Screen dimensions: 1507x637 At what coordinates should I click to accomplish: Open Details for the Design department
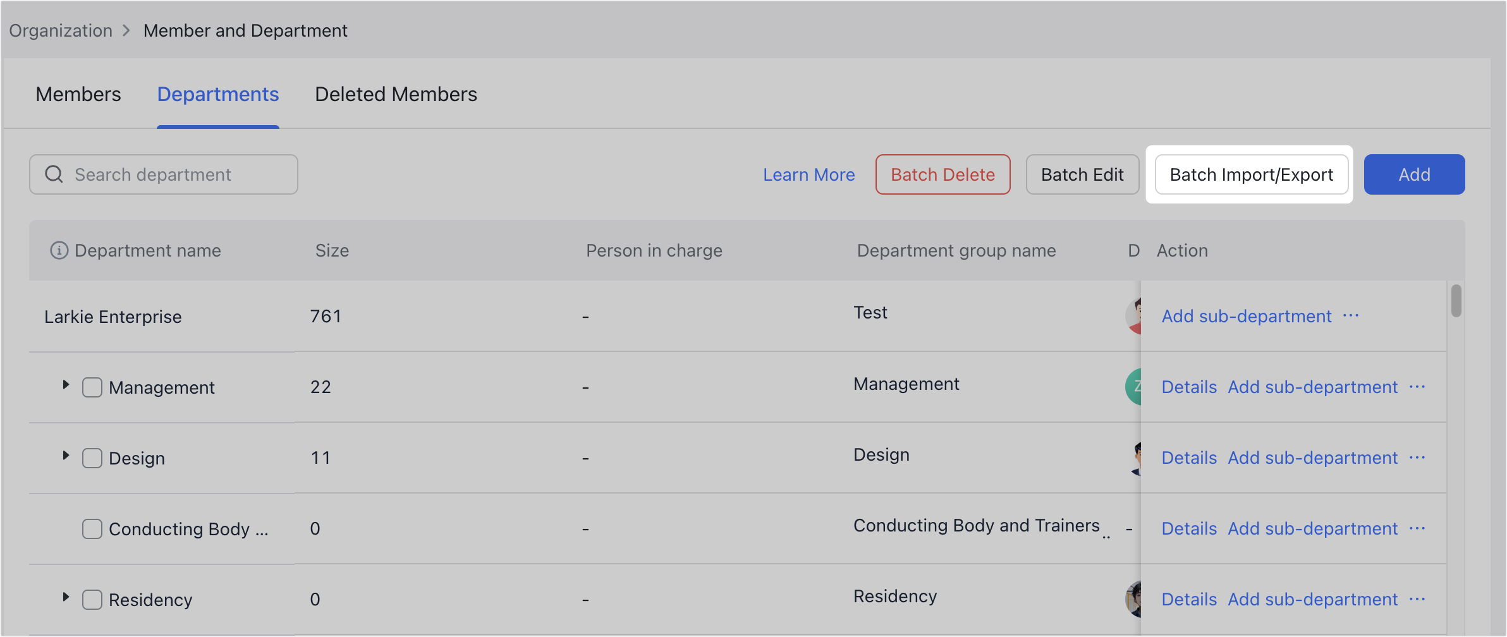pos(1188,458)
